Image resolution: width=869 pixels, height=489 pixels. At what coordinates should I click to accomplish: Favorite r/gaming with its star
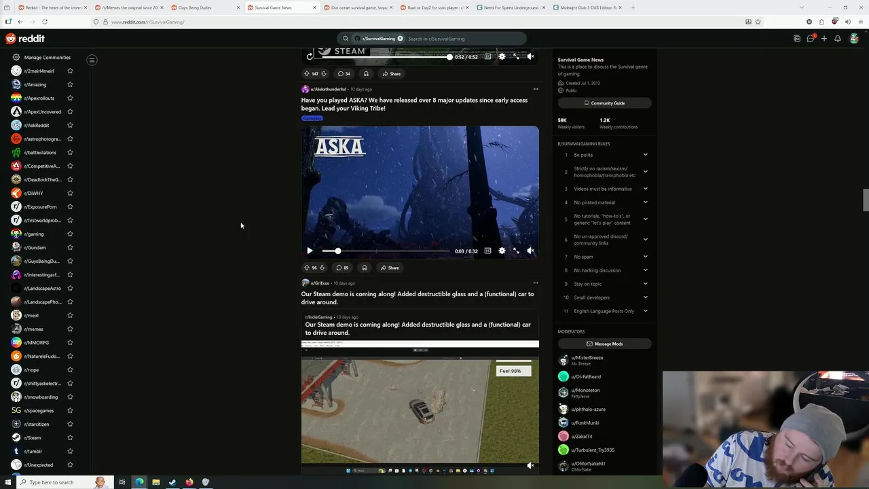point(70,234)
